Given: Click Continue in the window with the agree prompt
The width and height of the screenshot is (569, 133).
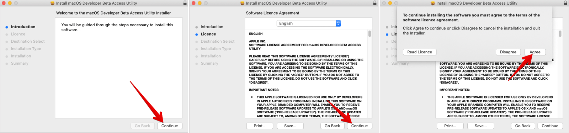Looking at the screenshot, I should tap(550, 126).
